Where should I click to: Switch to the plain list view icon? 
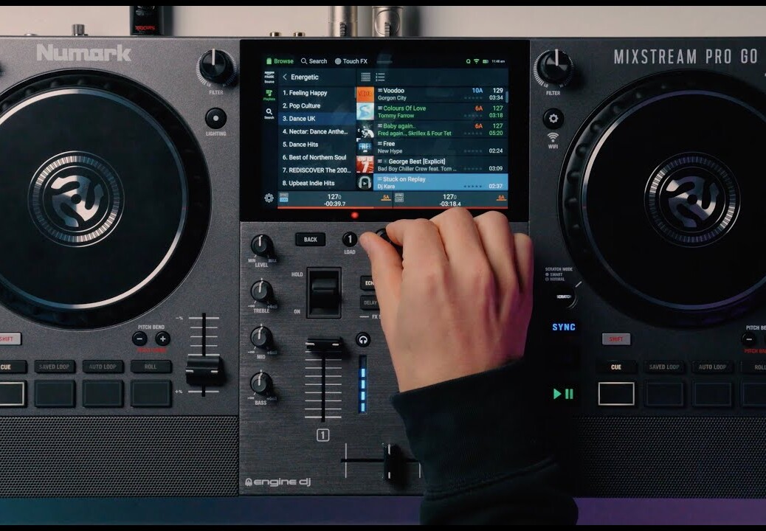365,77
